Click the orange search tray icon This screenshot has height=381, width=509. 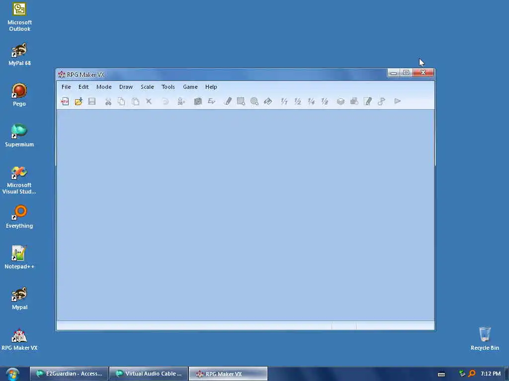pos(472,374)
